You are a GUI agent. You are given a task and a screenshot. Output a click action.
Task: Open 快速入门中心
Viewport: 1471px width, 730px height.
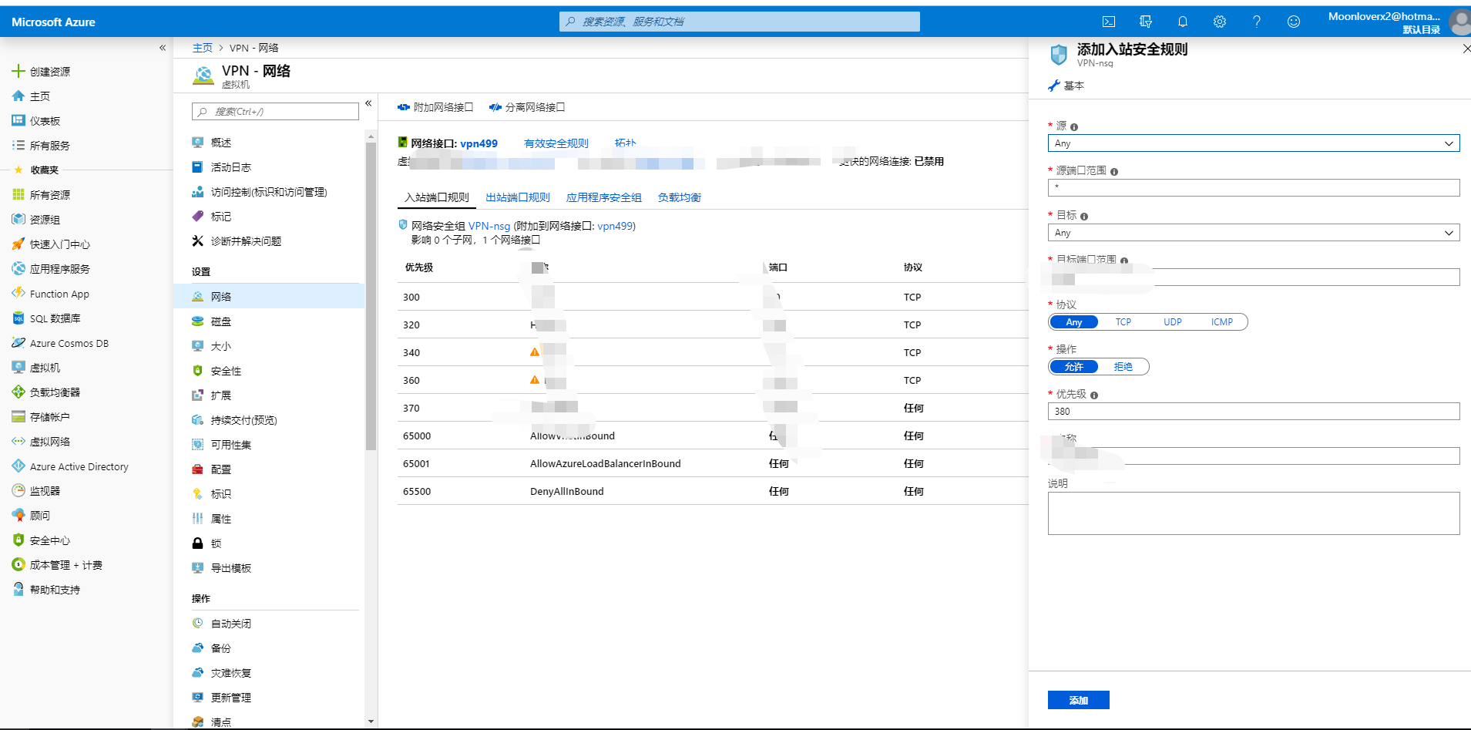59,244
